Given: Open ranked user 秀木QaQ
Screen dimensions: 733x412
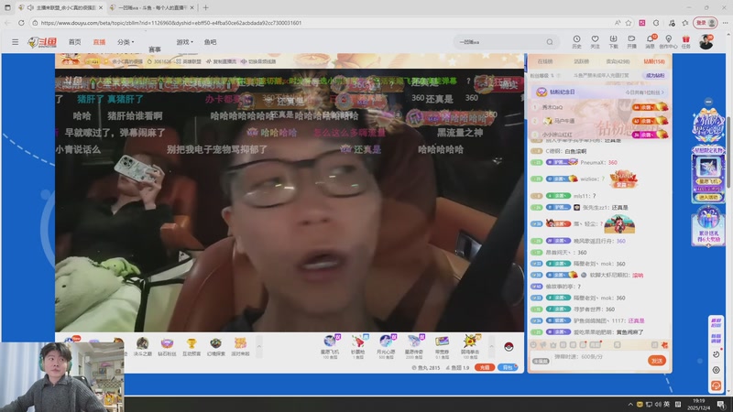Looking at the screenshot, I should coord(552,107).
